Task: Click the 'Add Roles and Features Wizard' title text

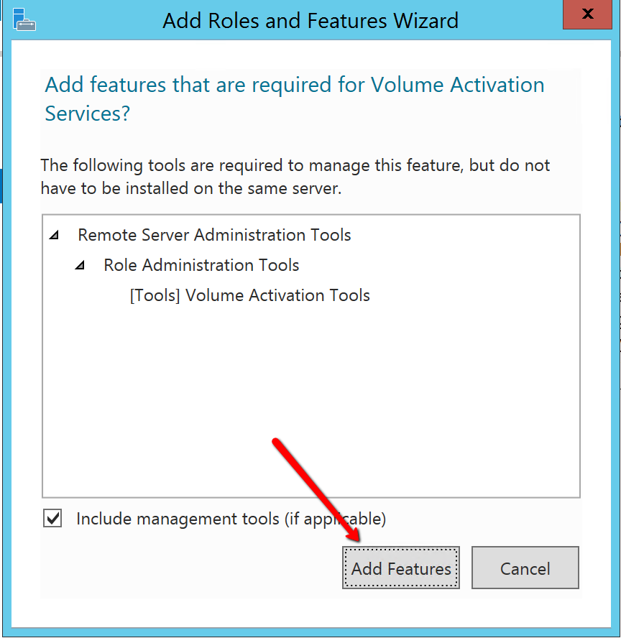Action: (x=310, y=20)
